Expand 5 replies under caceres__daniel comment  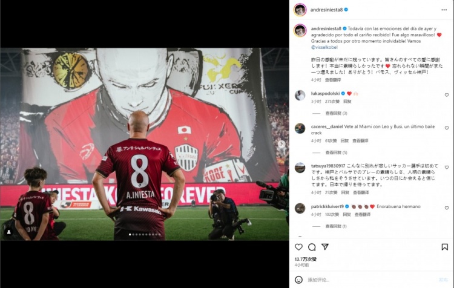tap(336, 152)
